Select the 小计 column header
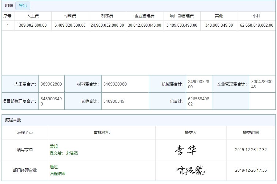This screenshot has height=184, width=277. point(255,15)
